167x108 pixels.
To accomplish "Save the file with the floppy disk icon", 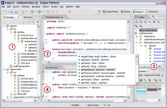I will 12,12.
